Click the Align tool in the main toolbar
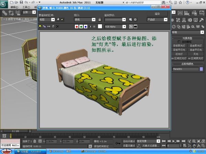206x154 pixels. tap(186, 13)
